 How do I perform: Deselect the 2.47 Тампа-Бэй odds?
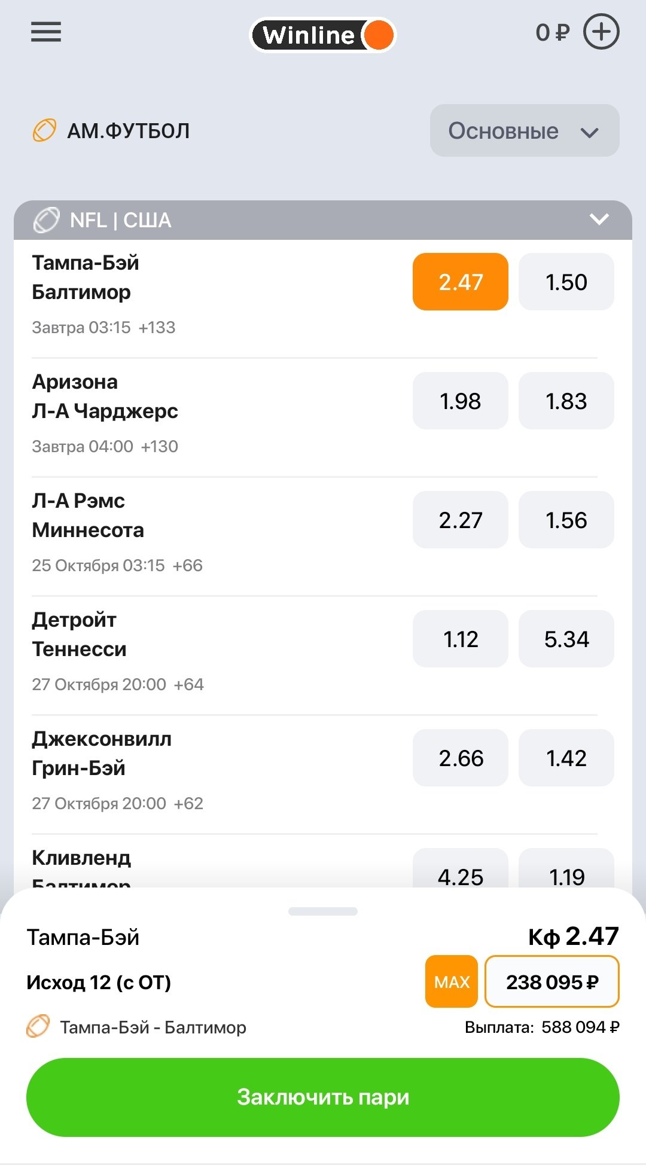460,282
